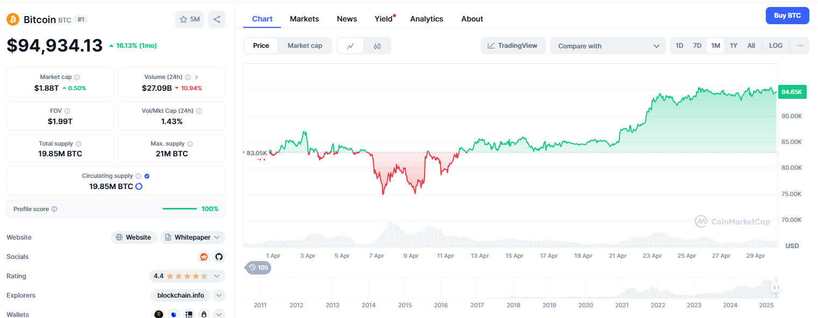Image resolution: width=818 pixels, height=318 pixels.
Task: Open the share options icon
Action: [x=217, y=19]
